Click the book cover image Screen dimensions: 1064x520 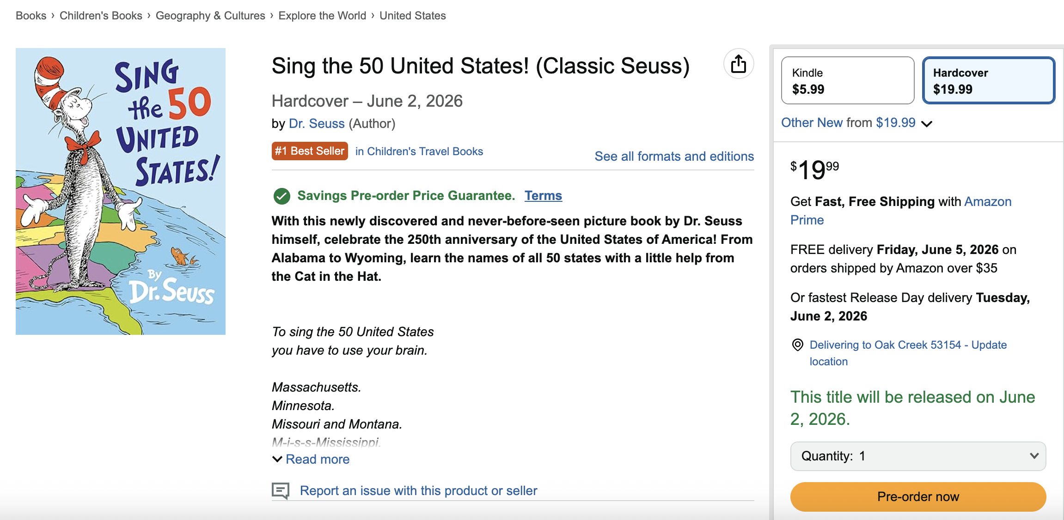tap(121, 191)
